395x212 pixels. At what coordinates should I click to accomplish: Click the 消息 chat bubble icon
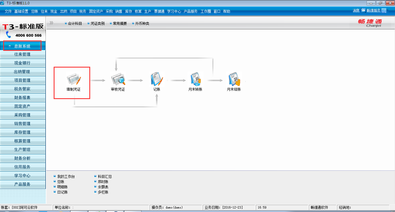(x=363, y=10)
